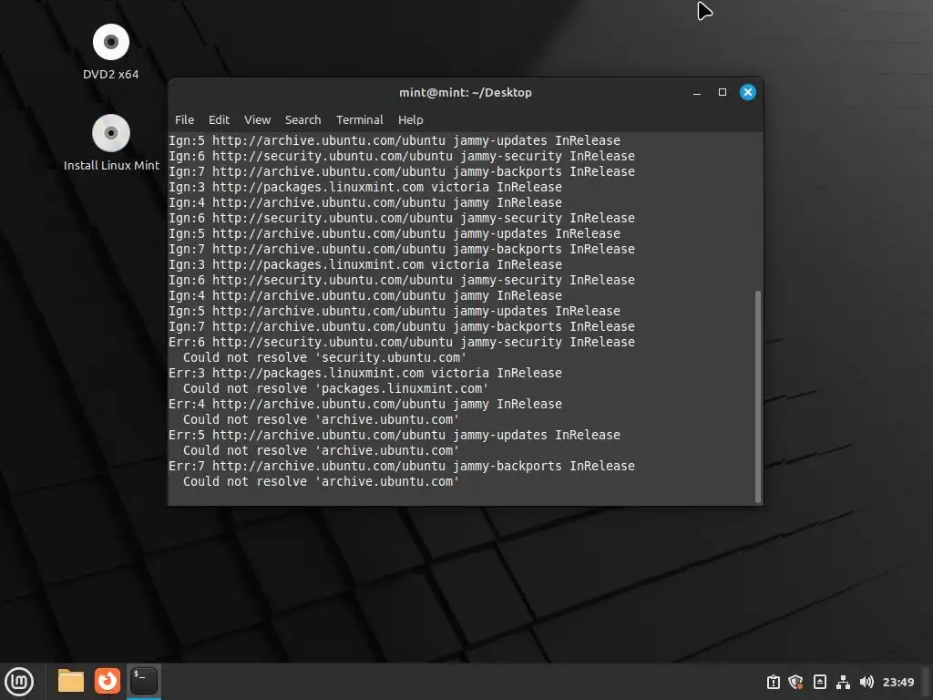Click the show desktop strip at panel edge

[927, 682]
